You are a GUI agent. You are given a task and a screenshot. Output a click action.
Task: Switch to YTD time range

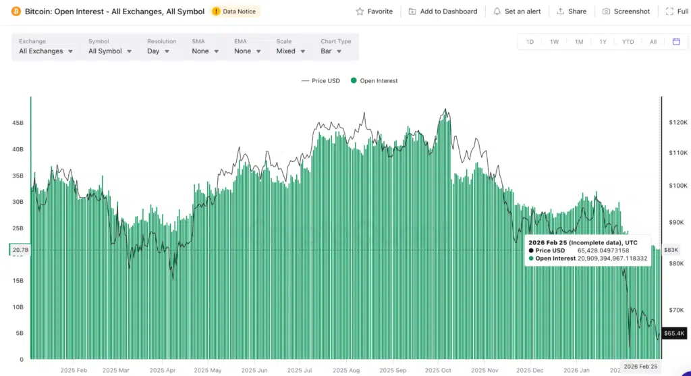[628, 42]
